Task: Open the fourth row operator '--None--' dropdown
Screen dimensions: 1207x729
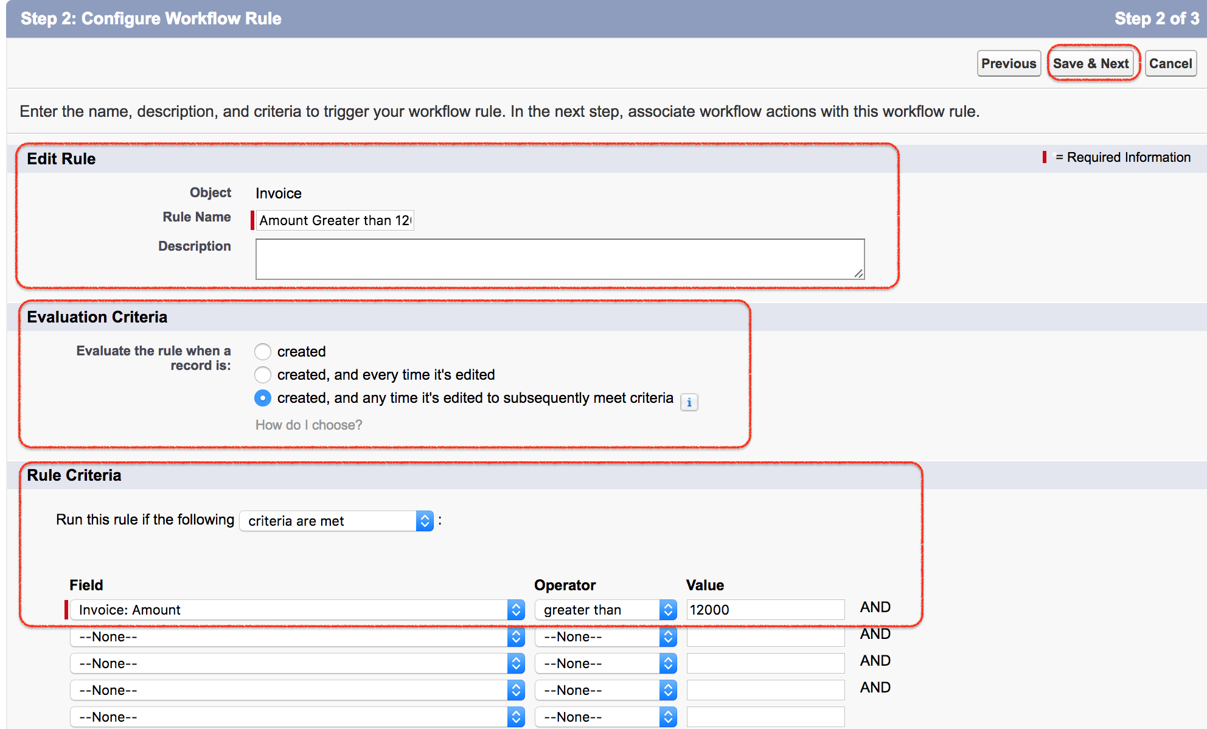Action: tap(606, 690)
